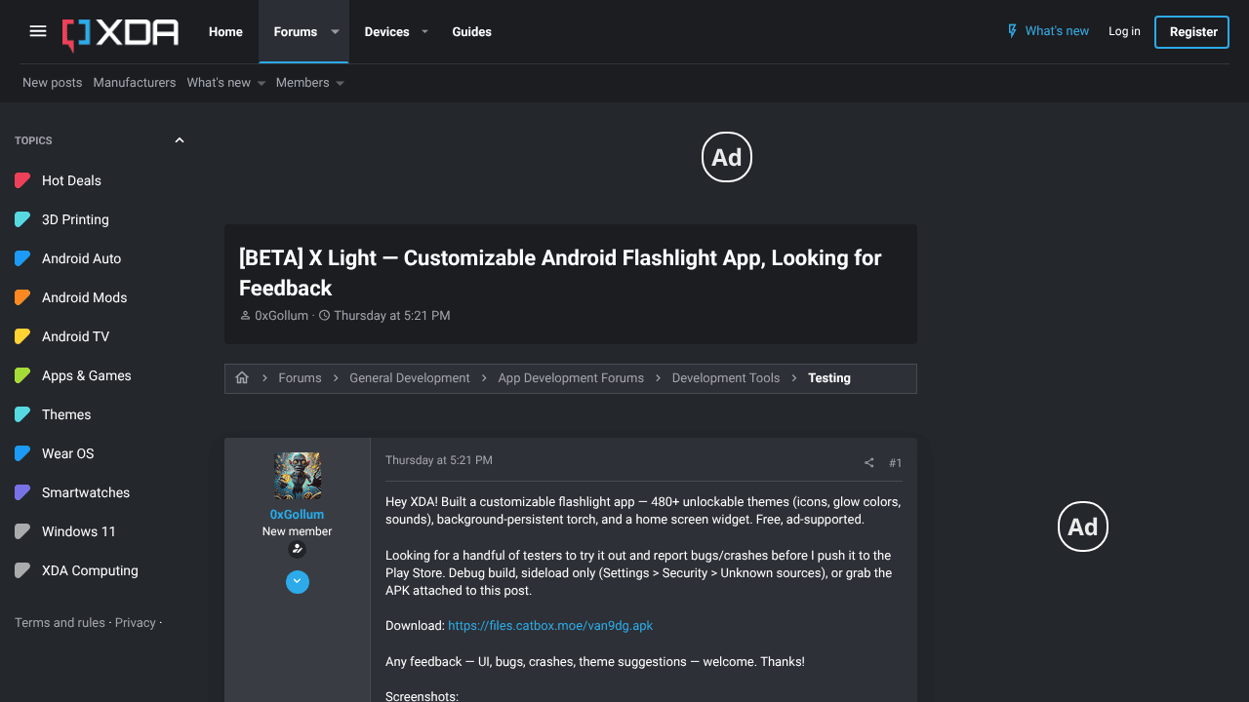Image resolution: width=1249 pixels, height=702 pixels.
Task: Open New posts in sub navigation
Action: pyautogui.click(x=53, y=83)
